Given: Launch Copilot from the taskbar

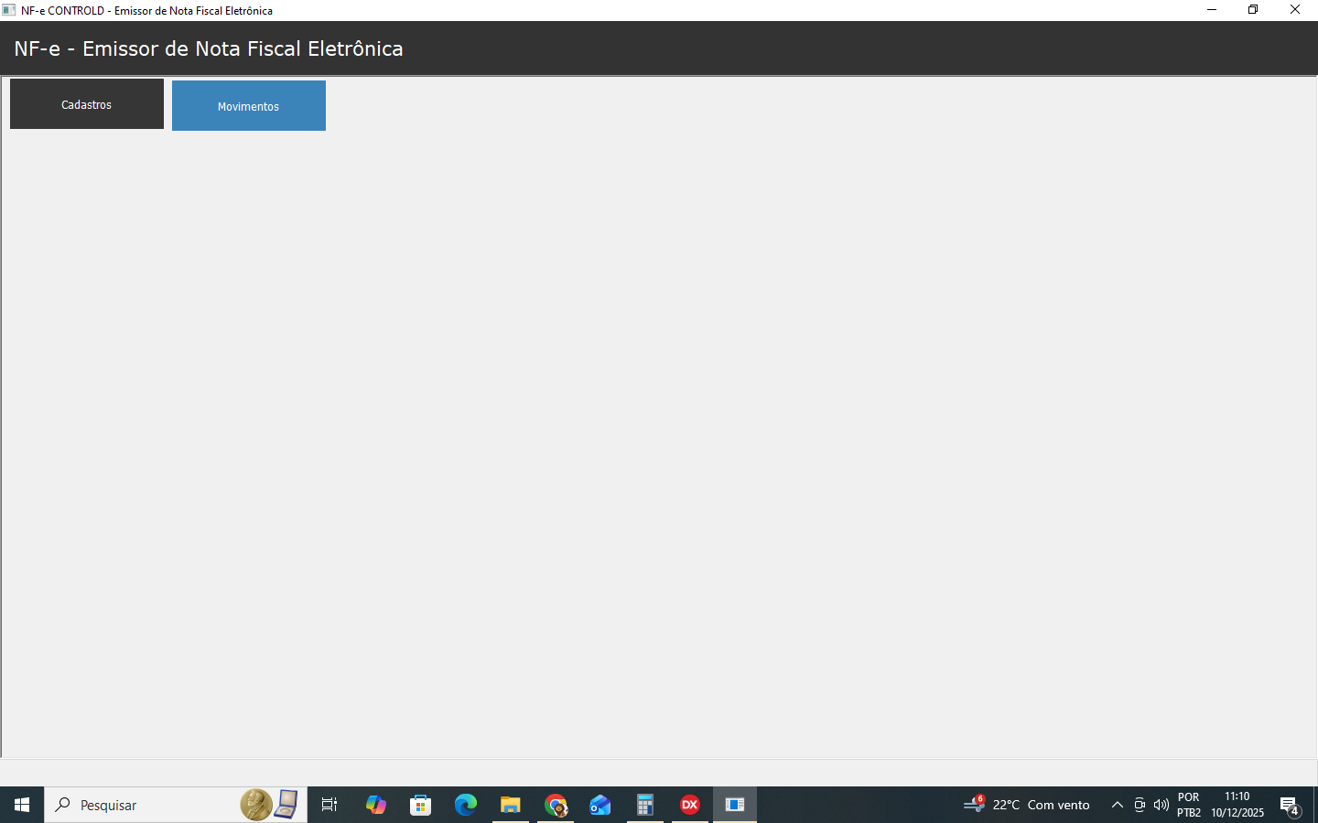Looking at the screenshot, I should pos(376,805).
